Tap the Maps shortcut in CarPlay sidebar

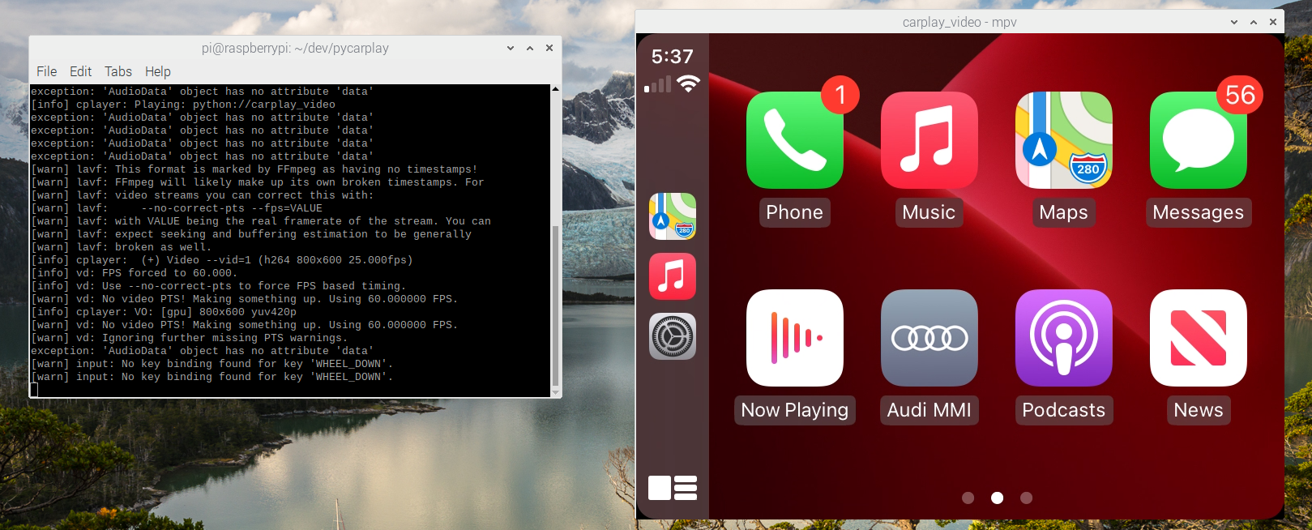673,216
